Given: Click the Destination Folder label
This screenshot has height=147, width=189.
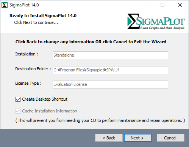Looking at the screenshot, I should [33, 69].
